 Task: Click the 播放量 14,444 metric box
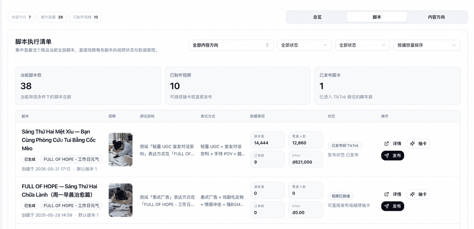(x=267, y=140)
